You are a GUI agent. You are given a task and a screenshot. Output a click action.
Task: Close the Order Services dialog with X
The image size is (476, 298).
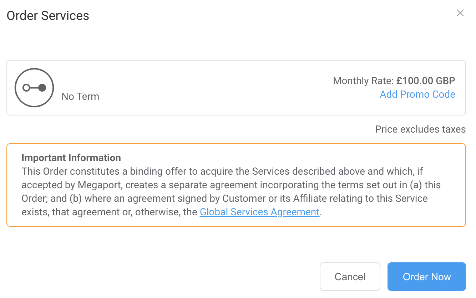[460, 13]
